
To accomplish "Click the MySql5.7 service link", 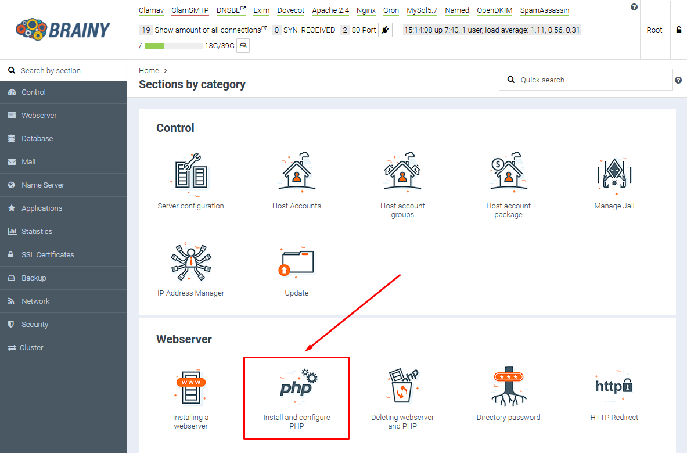I will (x=422, y=10).
